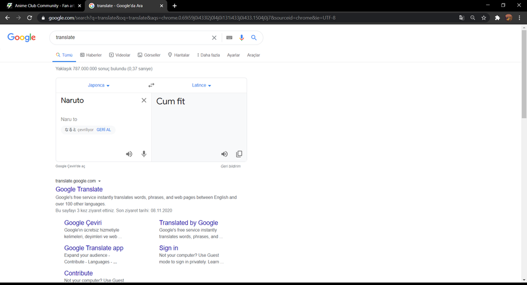
Task: Open the Contribute sitelink
Action: (78, 273)
